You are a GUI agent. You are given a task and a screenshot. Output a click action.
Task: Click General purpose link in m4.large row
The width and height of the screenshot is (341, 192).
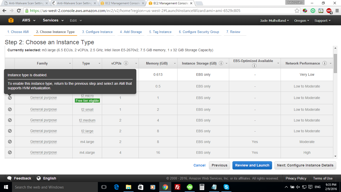coord(43,141)
